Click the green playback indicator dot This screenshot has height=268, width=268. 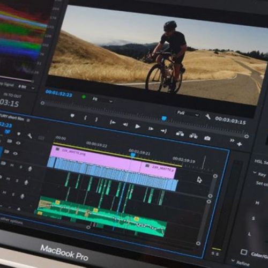84,97
